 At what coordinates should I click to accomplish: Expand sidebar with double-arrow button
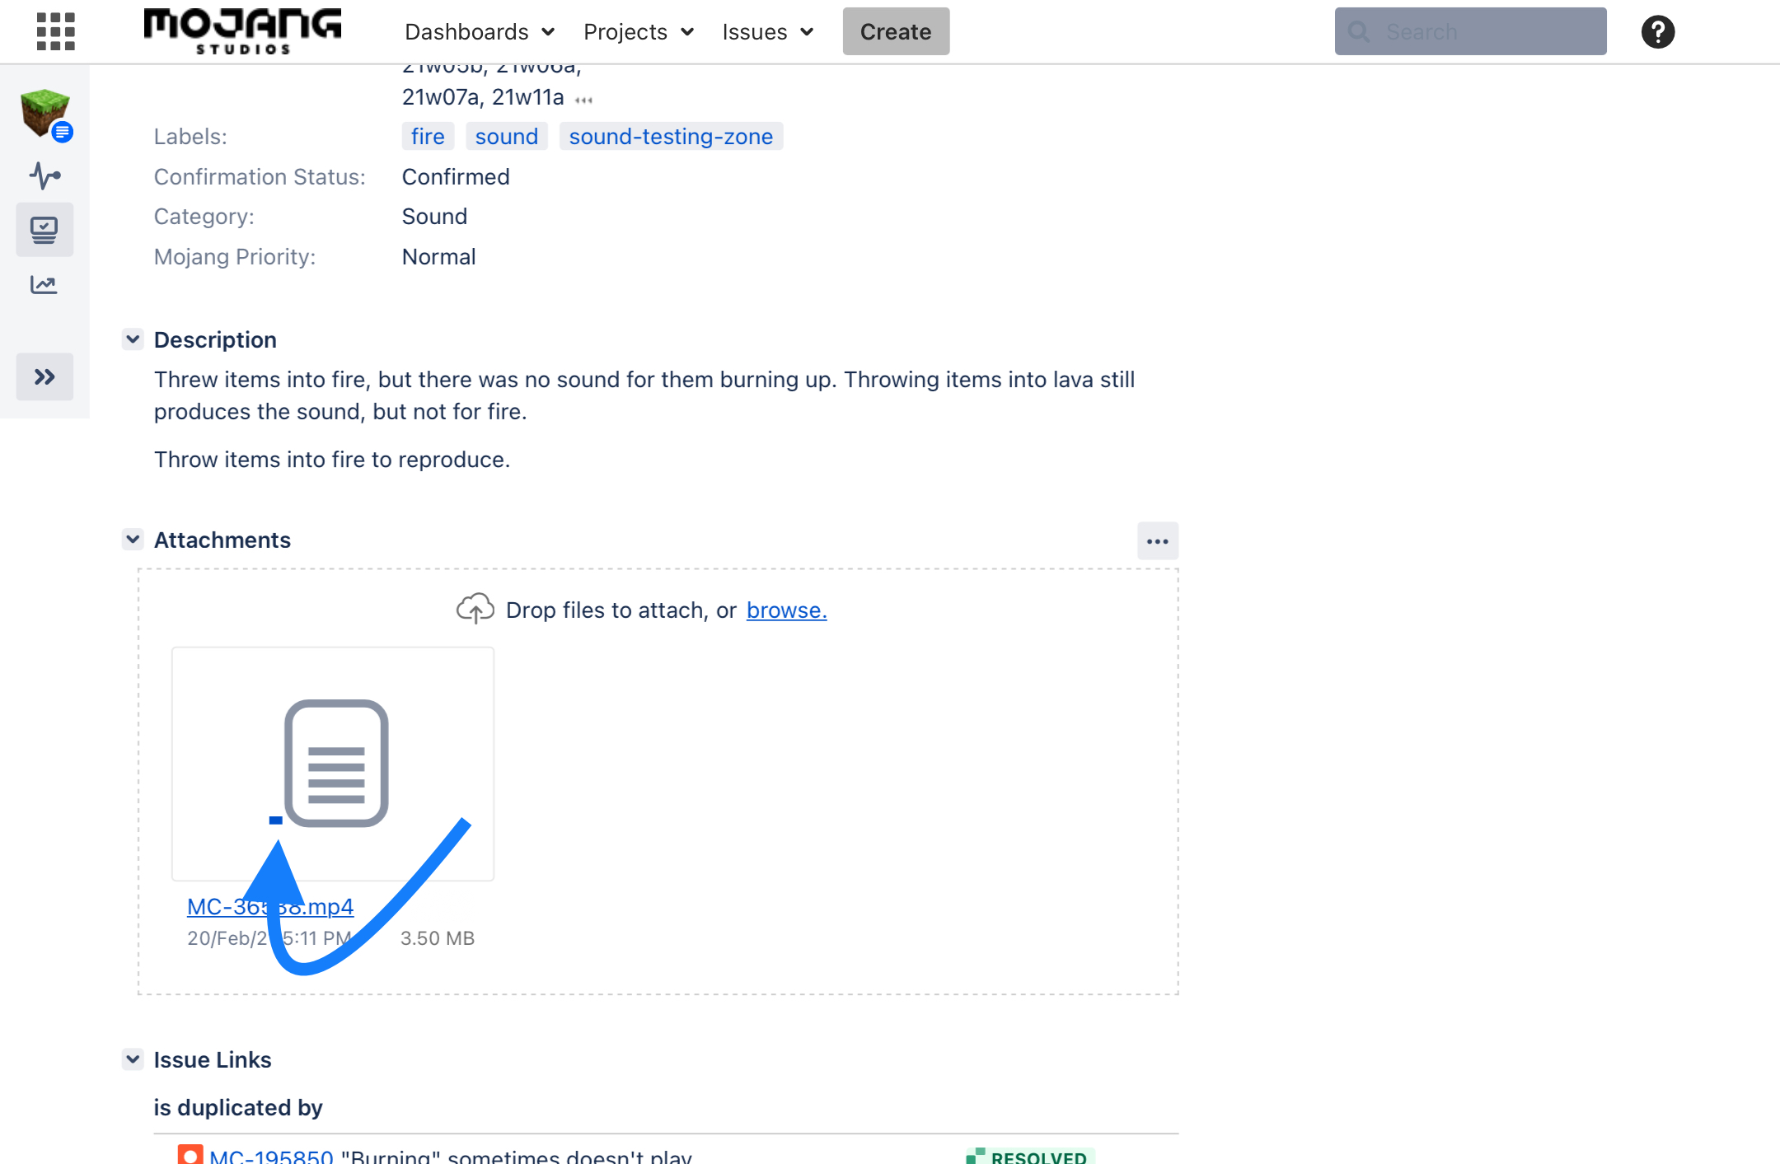point(44,377)
